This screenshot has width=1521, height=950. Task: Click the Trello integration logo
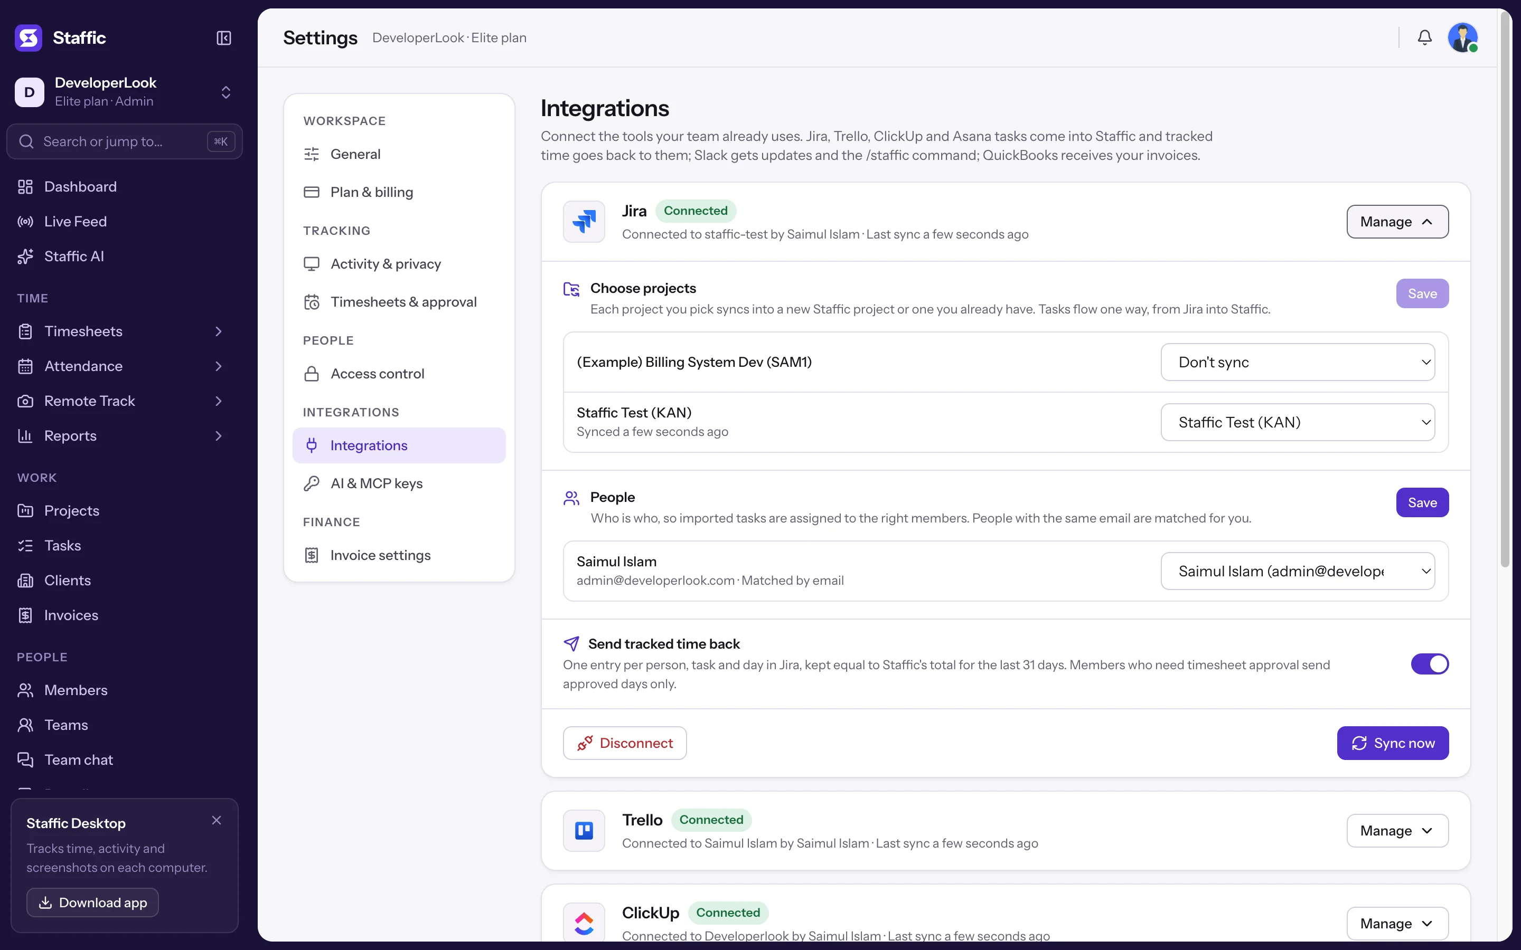(584, 831)
